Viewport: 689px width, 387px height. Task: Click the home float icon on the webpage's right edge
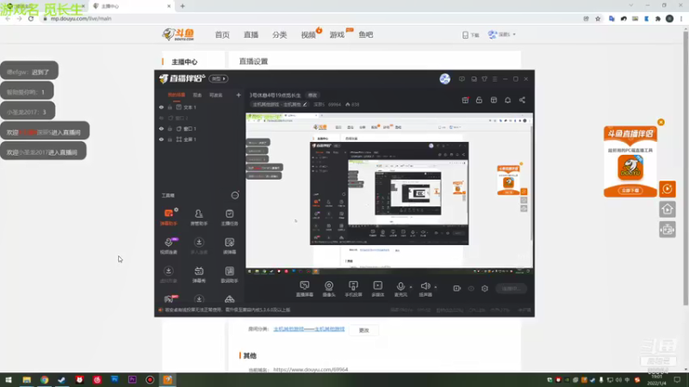pyautogui.click(x=667, y=209)
